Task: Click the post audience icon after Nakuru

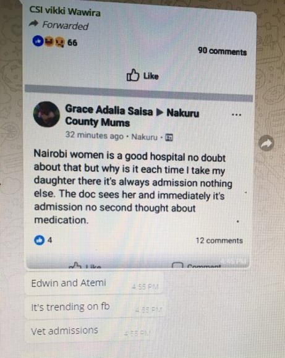Action: [169, 137]
